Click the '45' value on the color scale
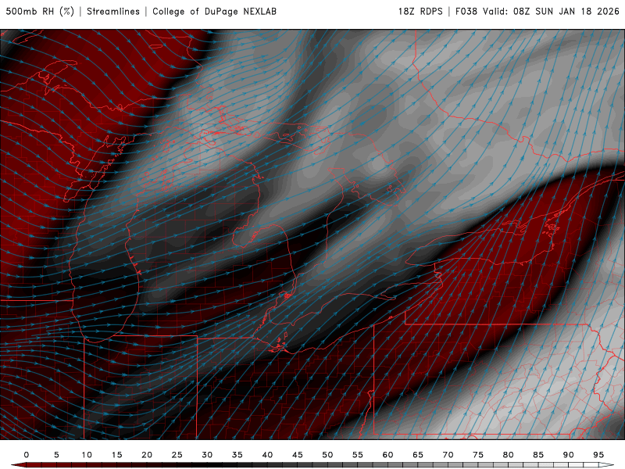 tap(298, 455)
